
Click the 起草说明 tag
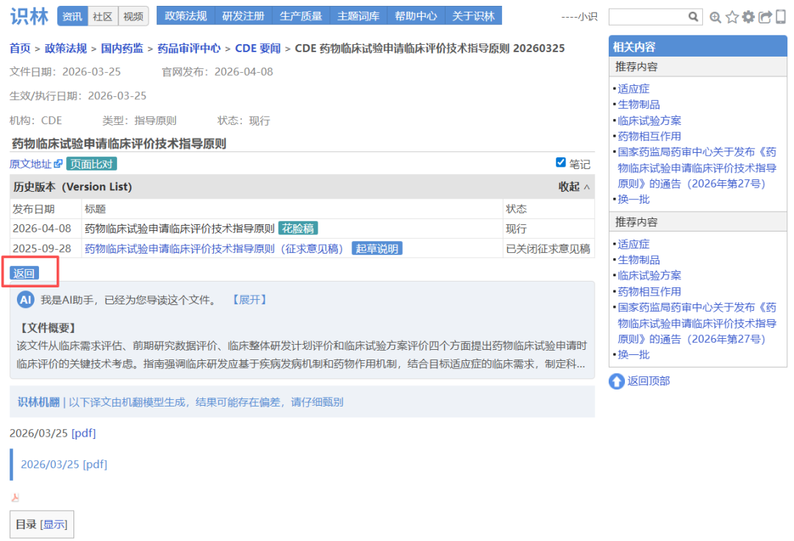(x=376, y=248)
